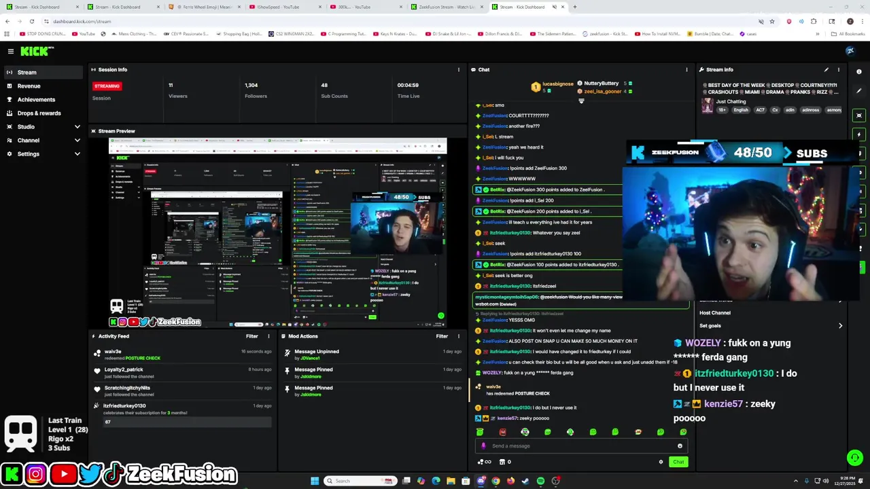
Task: Open the Mod Actions Filter
Action: [442, 336]
